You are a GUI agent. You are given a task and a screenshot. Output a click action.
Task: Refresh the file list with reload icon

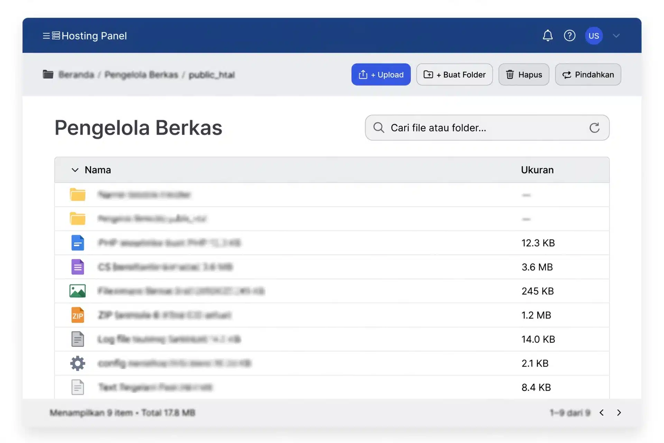pyautogui.click(x=594, y=128)
